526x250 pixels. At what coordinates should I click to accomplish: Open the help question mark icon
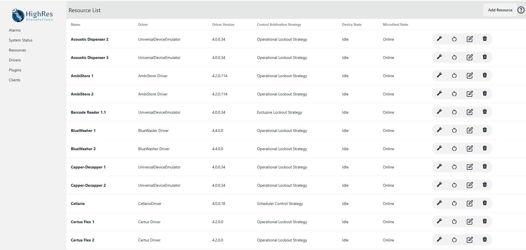point(521,10)
